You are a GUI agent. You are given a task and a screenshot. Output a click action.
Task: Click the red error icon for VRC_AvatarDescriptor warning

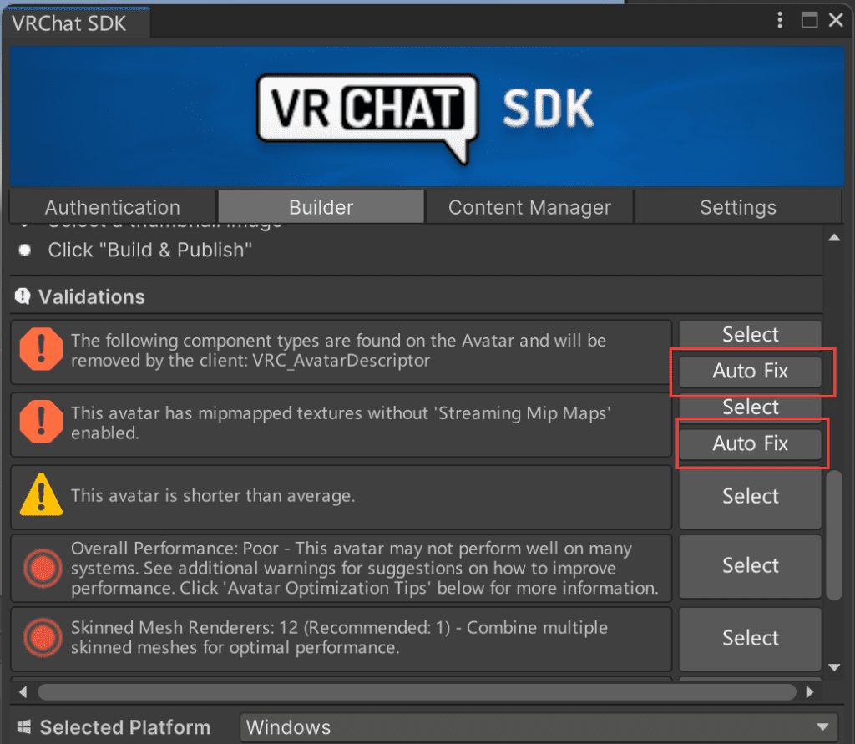41,351
